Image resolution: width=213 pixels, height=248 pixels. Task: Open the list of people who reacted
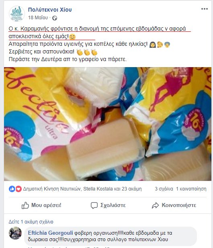[82, 189]
